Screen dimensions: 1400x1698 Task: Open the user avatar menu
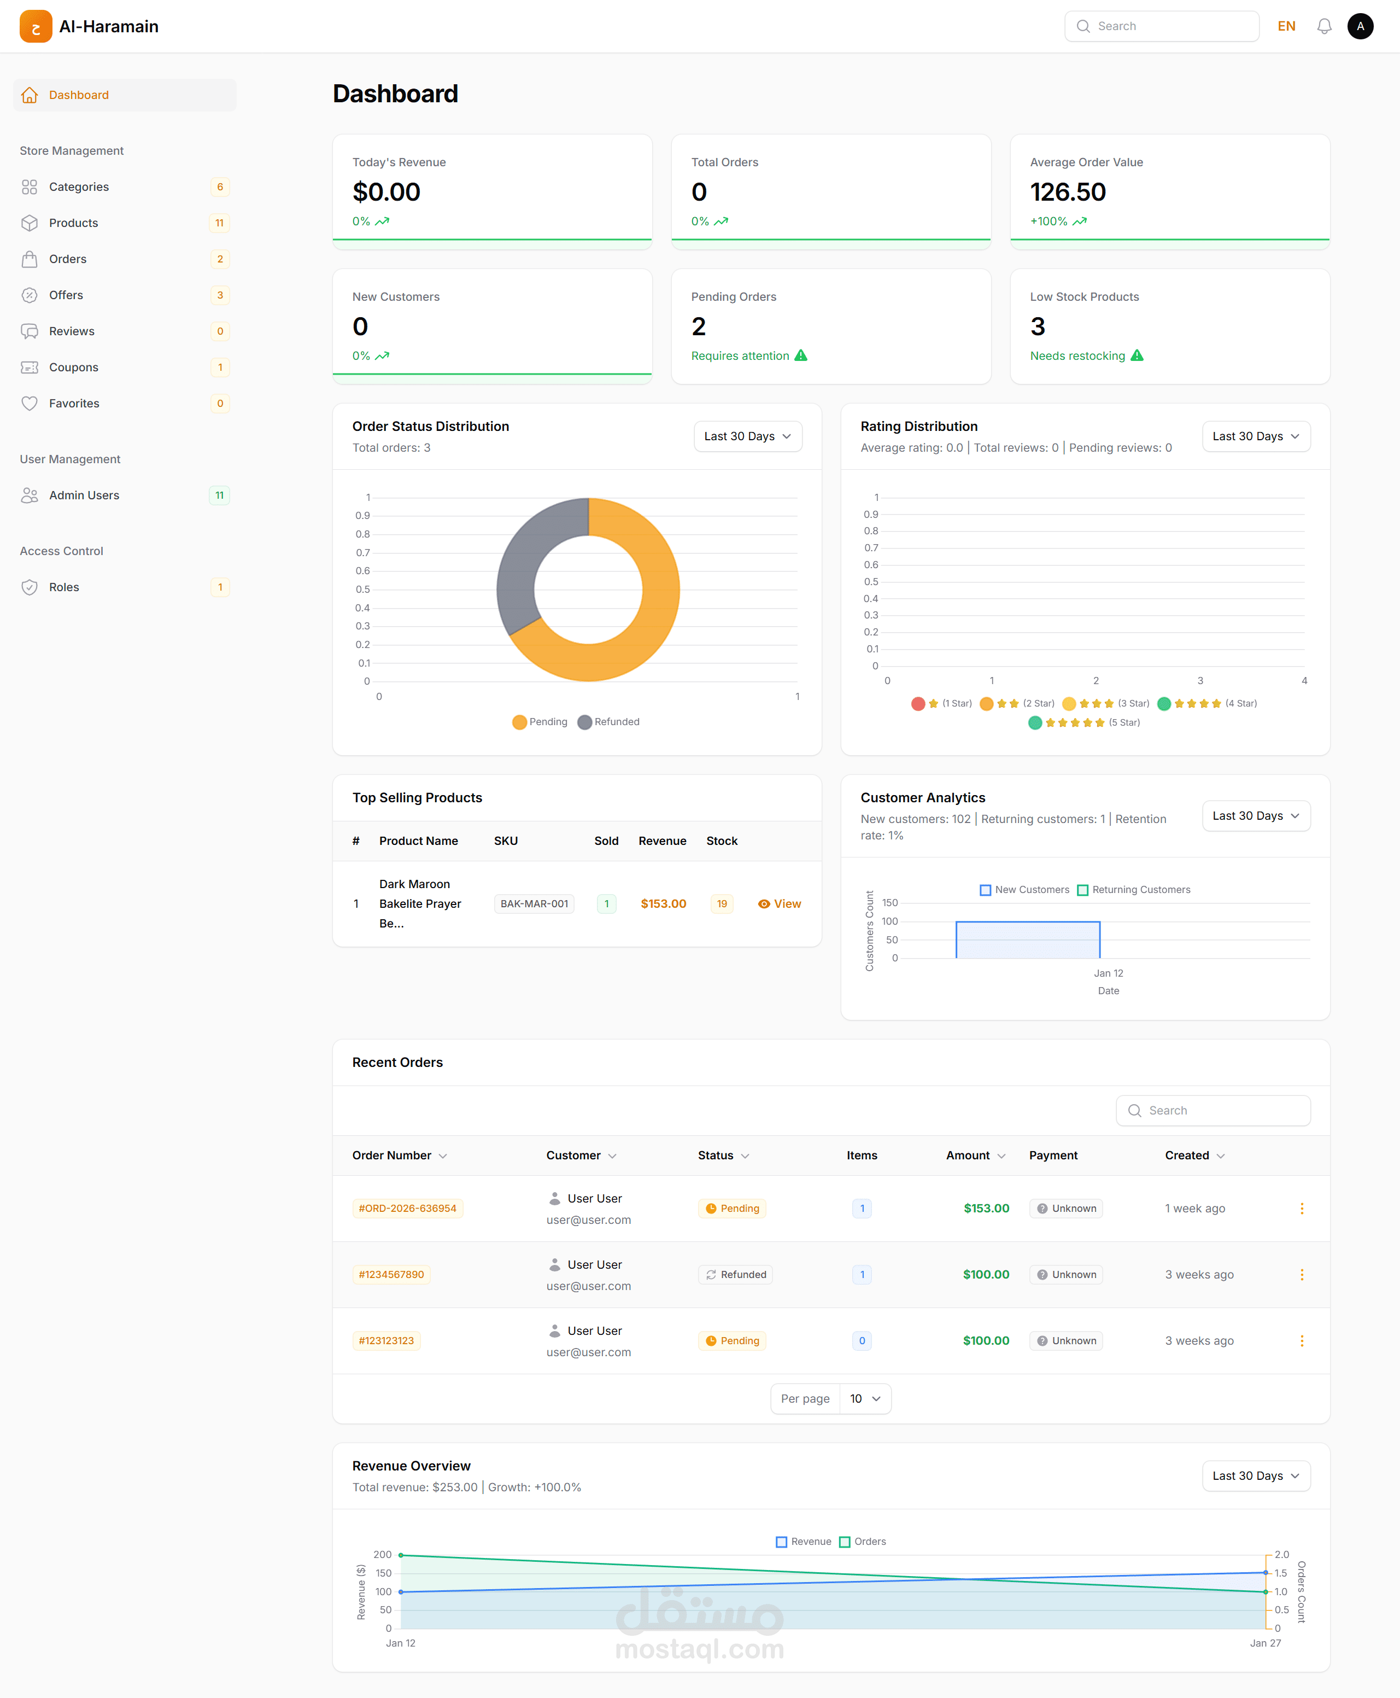click(1360, 27)
